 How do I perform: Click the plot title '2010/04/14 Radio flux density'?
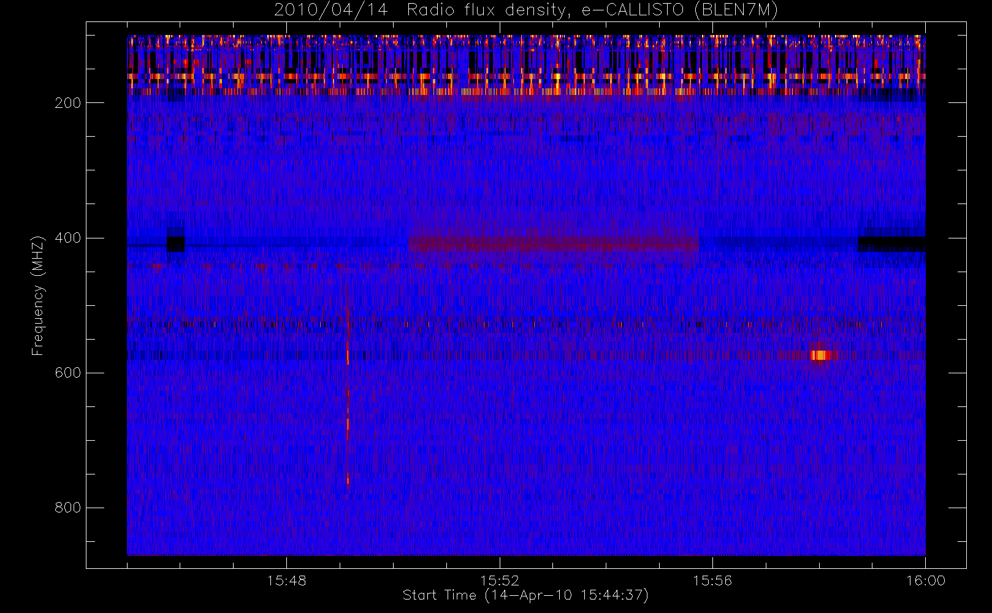pos(525,10)
